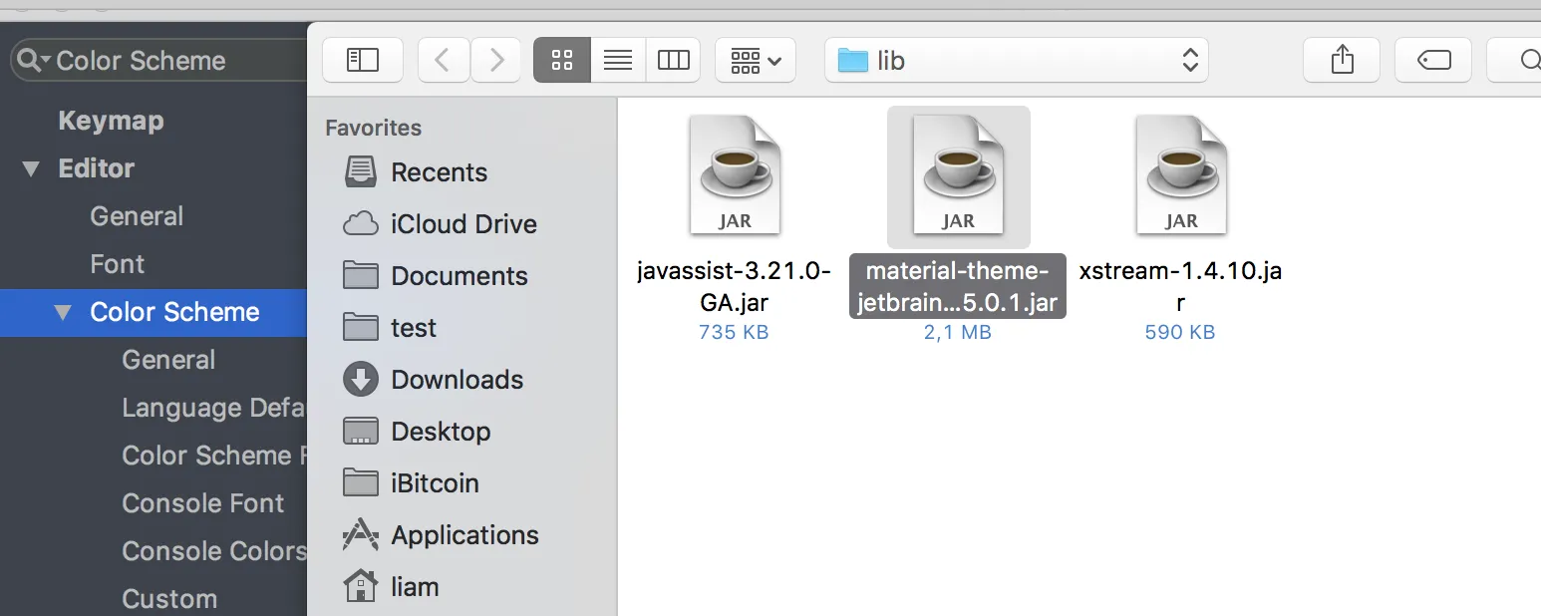Screen dimensions: 1541x616
Task: Select the javassist-3.21.0-GA.jar file icon
Action: coord(735,175)
